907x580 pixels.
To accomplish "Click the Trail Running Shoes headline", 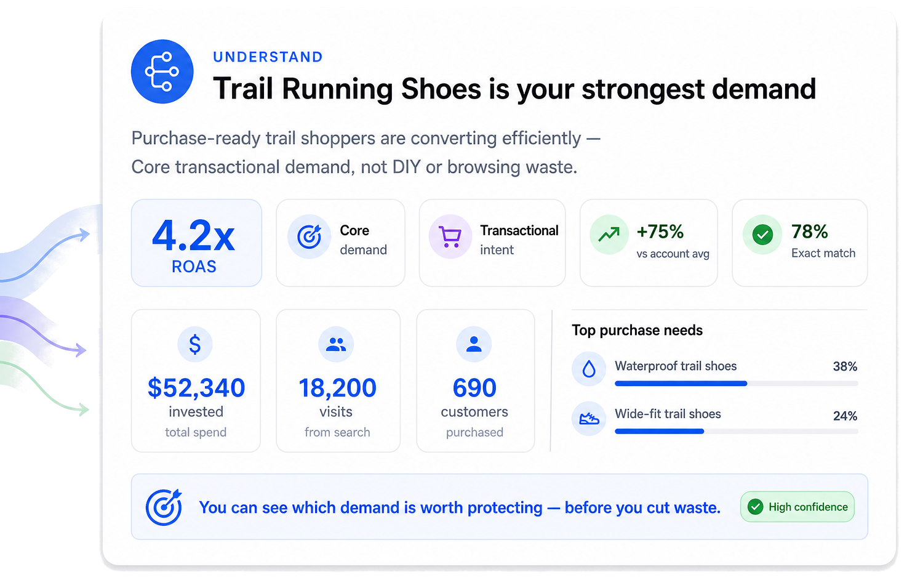I will tap(514, 89).
